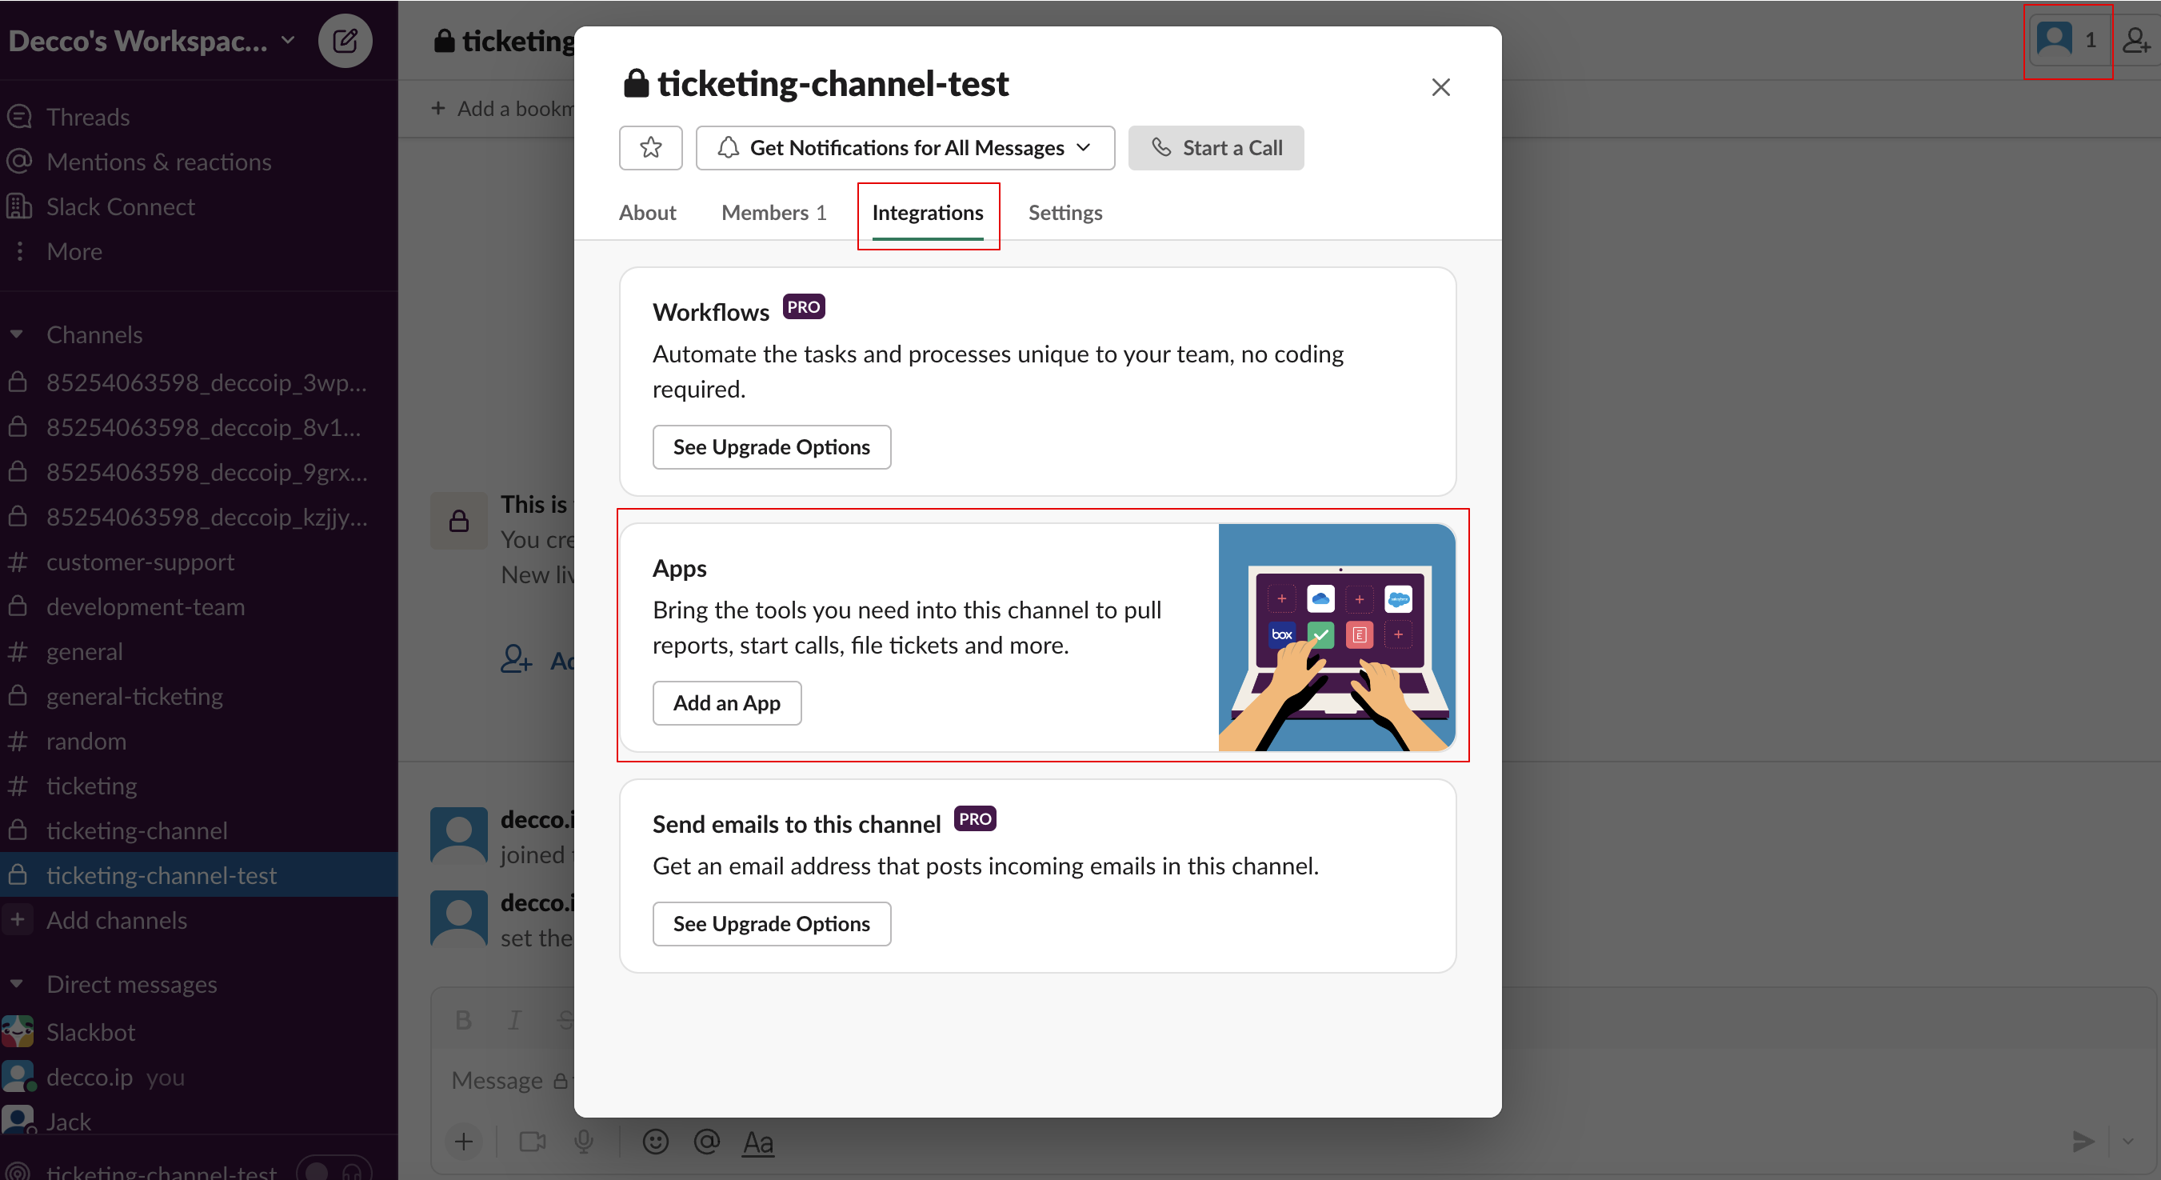The width and height of the screenshot is (2161, 1180).
Task: Collapse the Channels section
Action: 17,334
